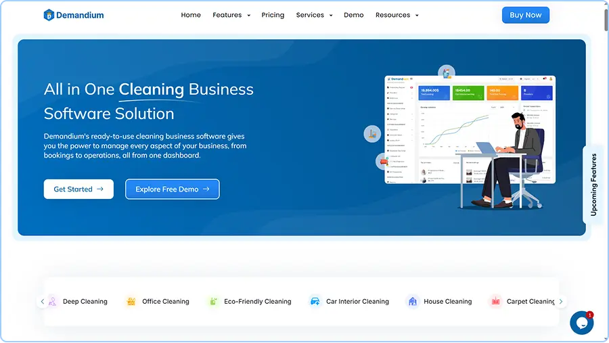Click the carousel previous arrow
The image size is (609, 343).
(43, 302)
